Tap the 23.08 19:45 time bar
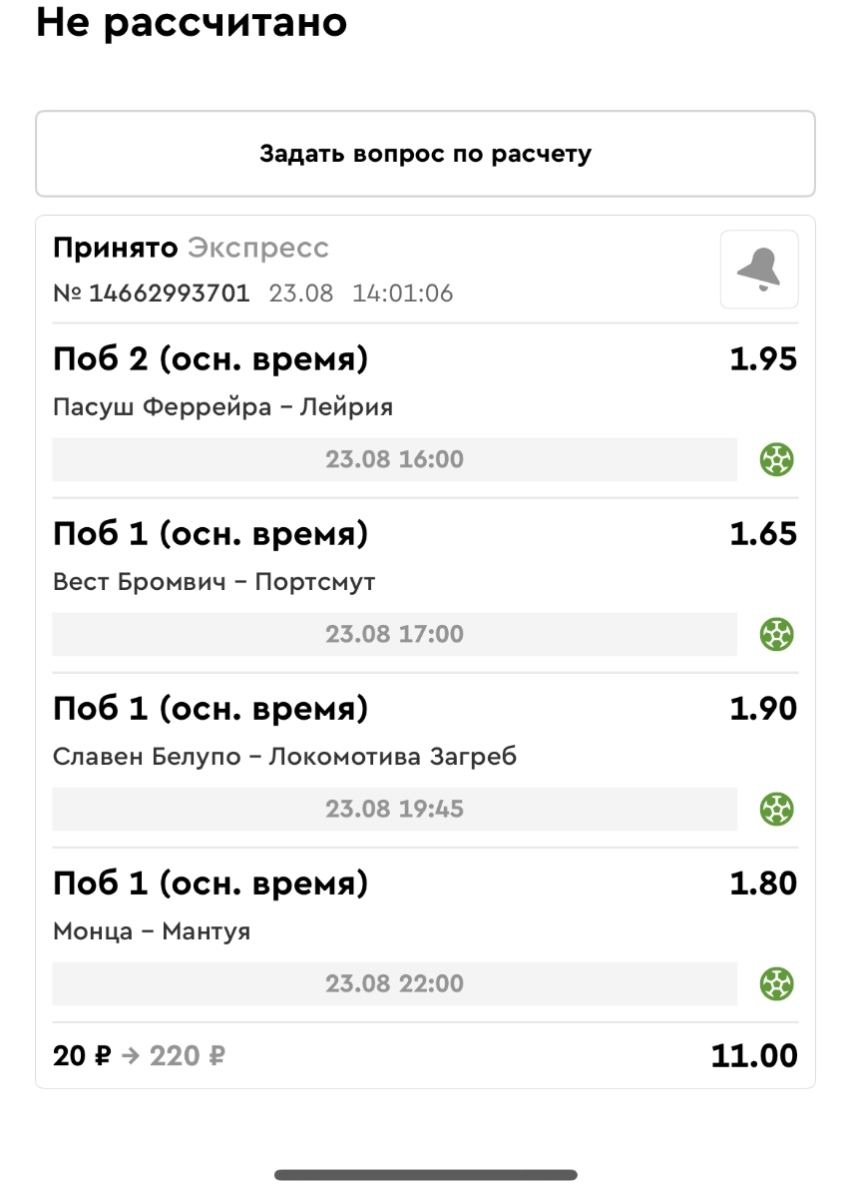 pyautogui.click(x=394, y=809)
